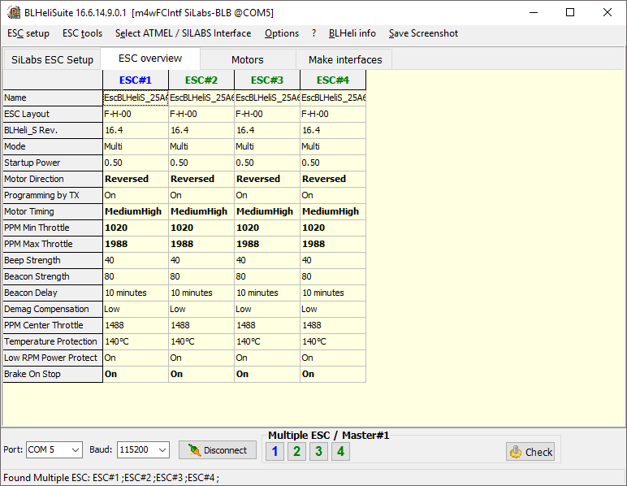
Task: Click the Motor Direction row label
Action: point(53,179)
